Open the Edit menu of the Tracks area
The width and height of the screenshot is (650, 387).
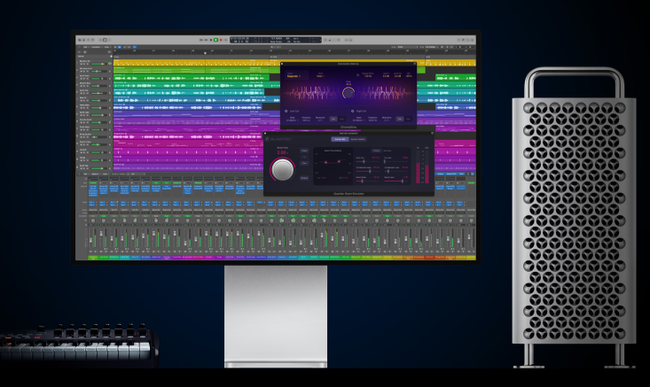coord(85,47)
